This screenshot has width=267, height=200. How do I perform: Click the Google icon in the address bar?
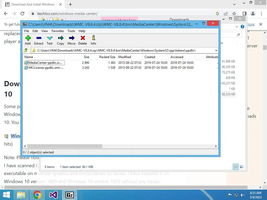coord(217,14)
